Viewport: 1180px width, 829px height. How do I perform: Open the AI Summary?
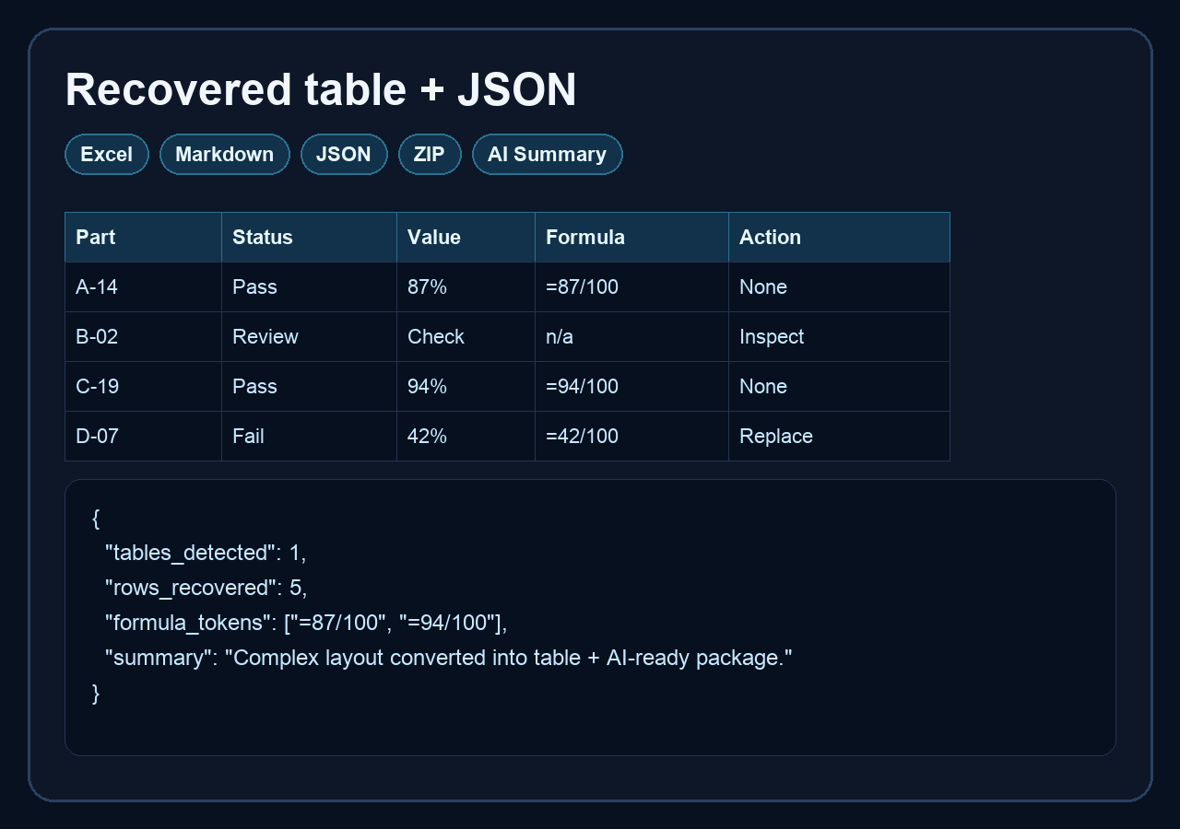pos(547,154)
